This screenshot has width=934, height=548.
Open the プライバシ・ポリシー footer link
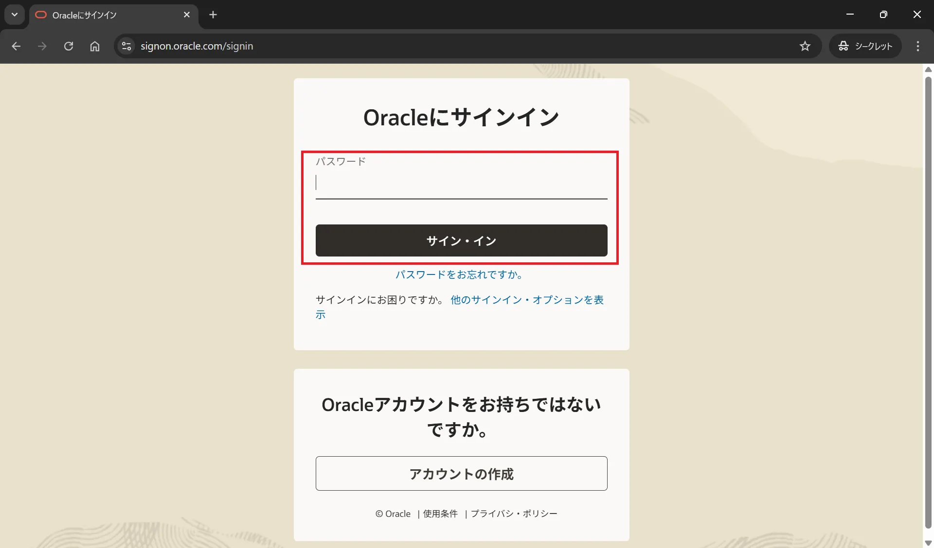pyautogui.click(x=514, y=514)
